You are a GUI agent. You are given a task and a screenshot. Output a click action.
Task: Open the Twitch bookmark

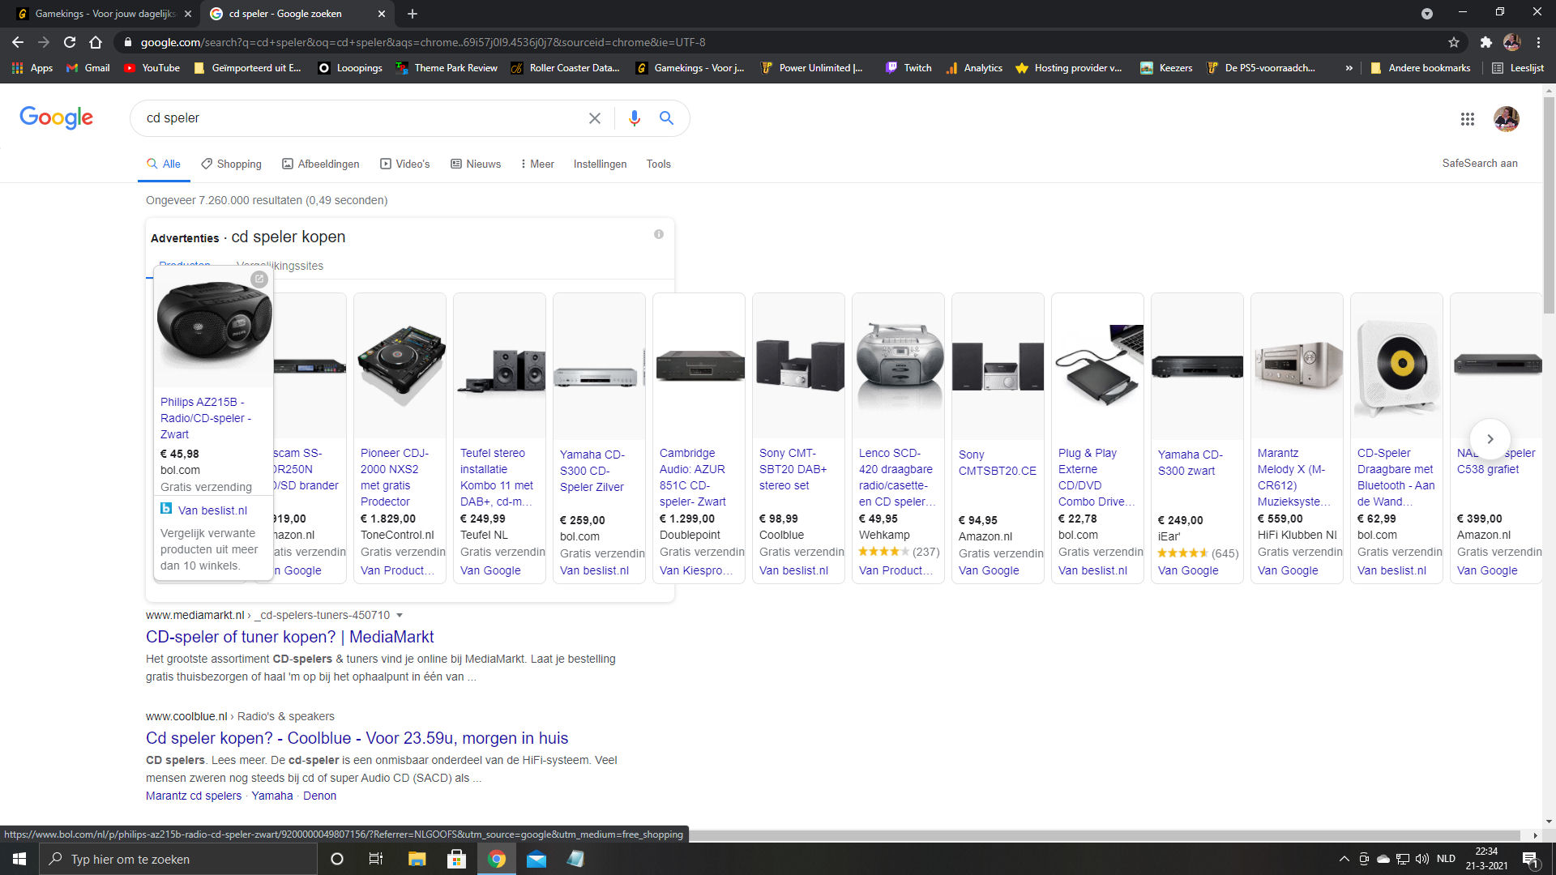point(908,68)
